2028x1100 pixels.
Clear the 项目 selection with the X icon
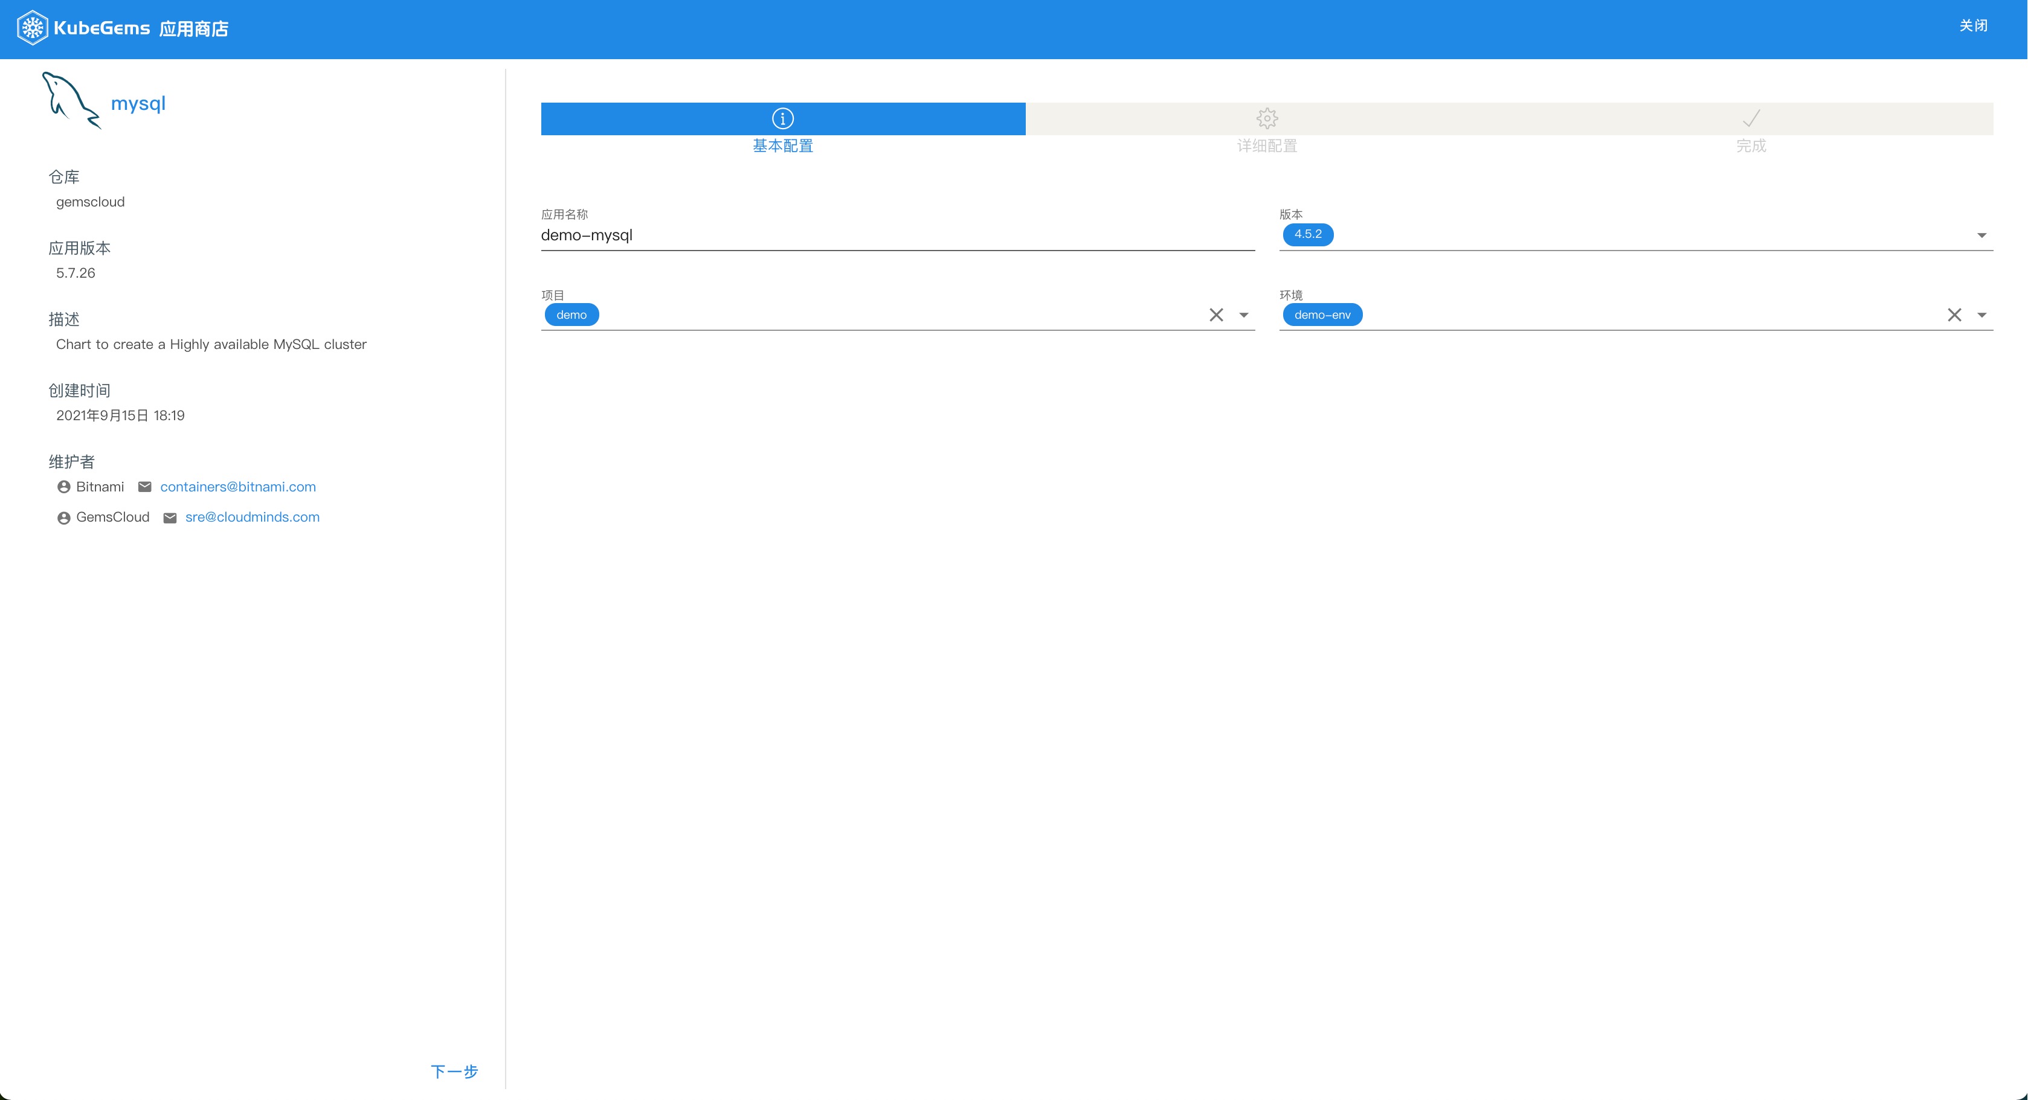(1216, 315)
